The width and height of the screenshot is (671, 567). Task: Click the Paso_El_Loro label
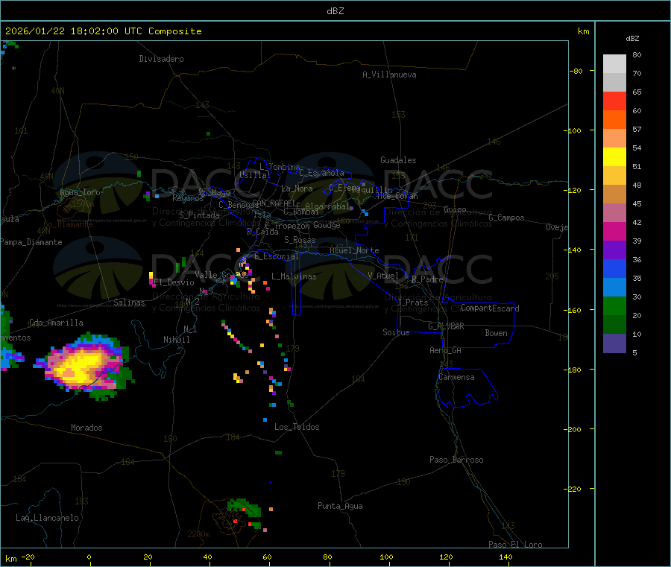tap(515, 545)
